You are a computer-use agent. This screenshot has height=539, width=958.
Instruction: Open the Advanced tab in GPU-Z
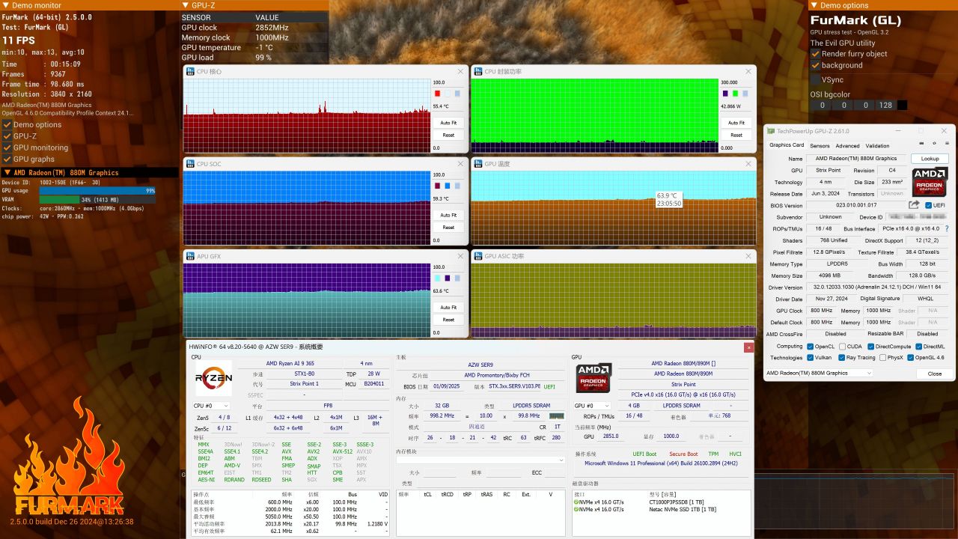(847, 146)
